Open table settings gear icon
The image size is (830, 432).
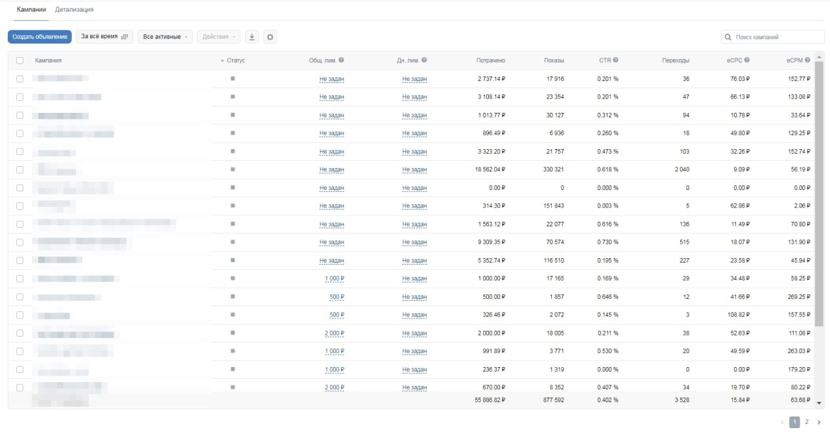270,37
